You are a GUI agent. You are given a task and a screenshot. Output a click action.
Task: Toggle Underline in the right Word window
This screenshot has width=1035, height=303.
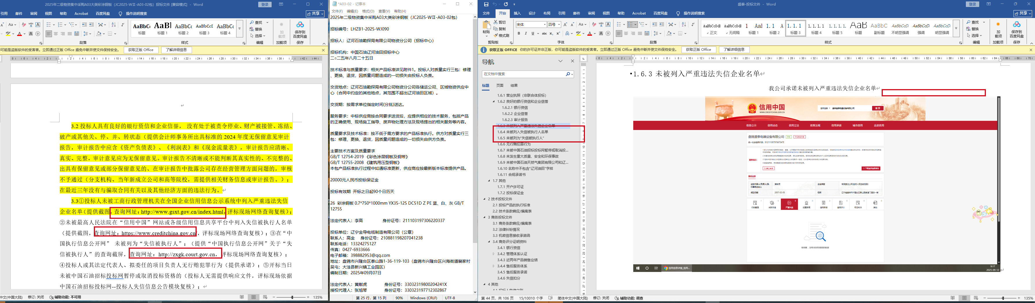[533, 33]
